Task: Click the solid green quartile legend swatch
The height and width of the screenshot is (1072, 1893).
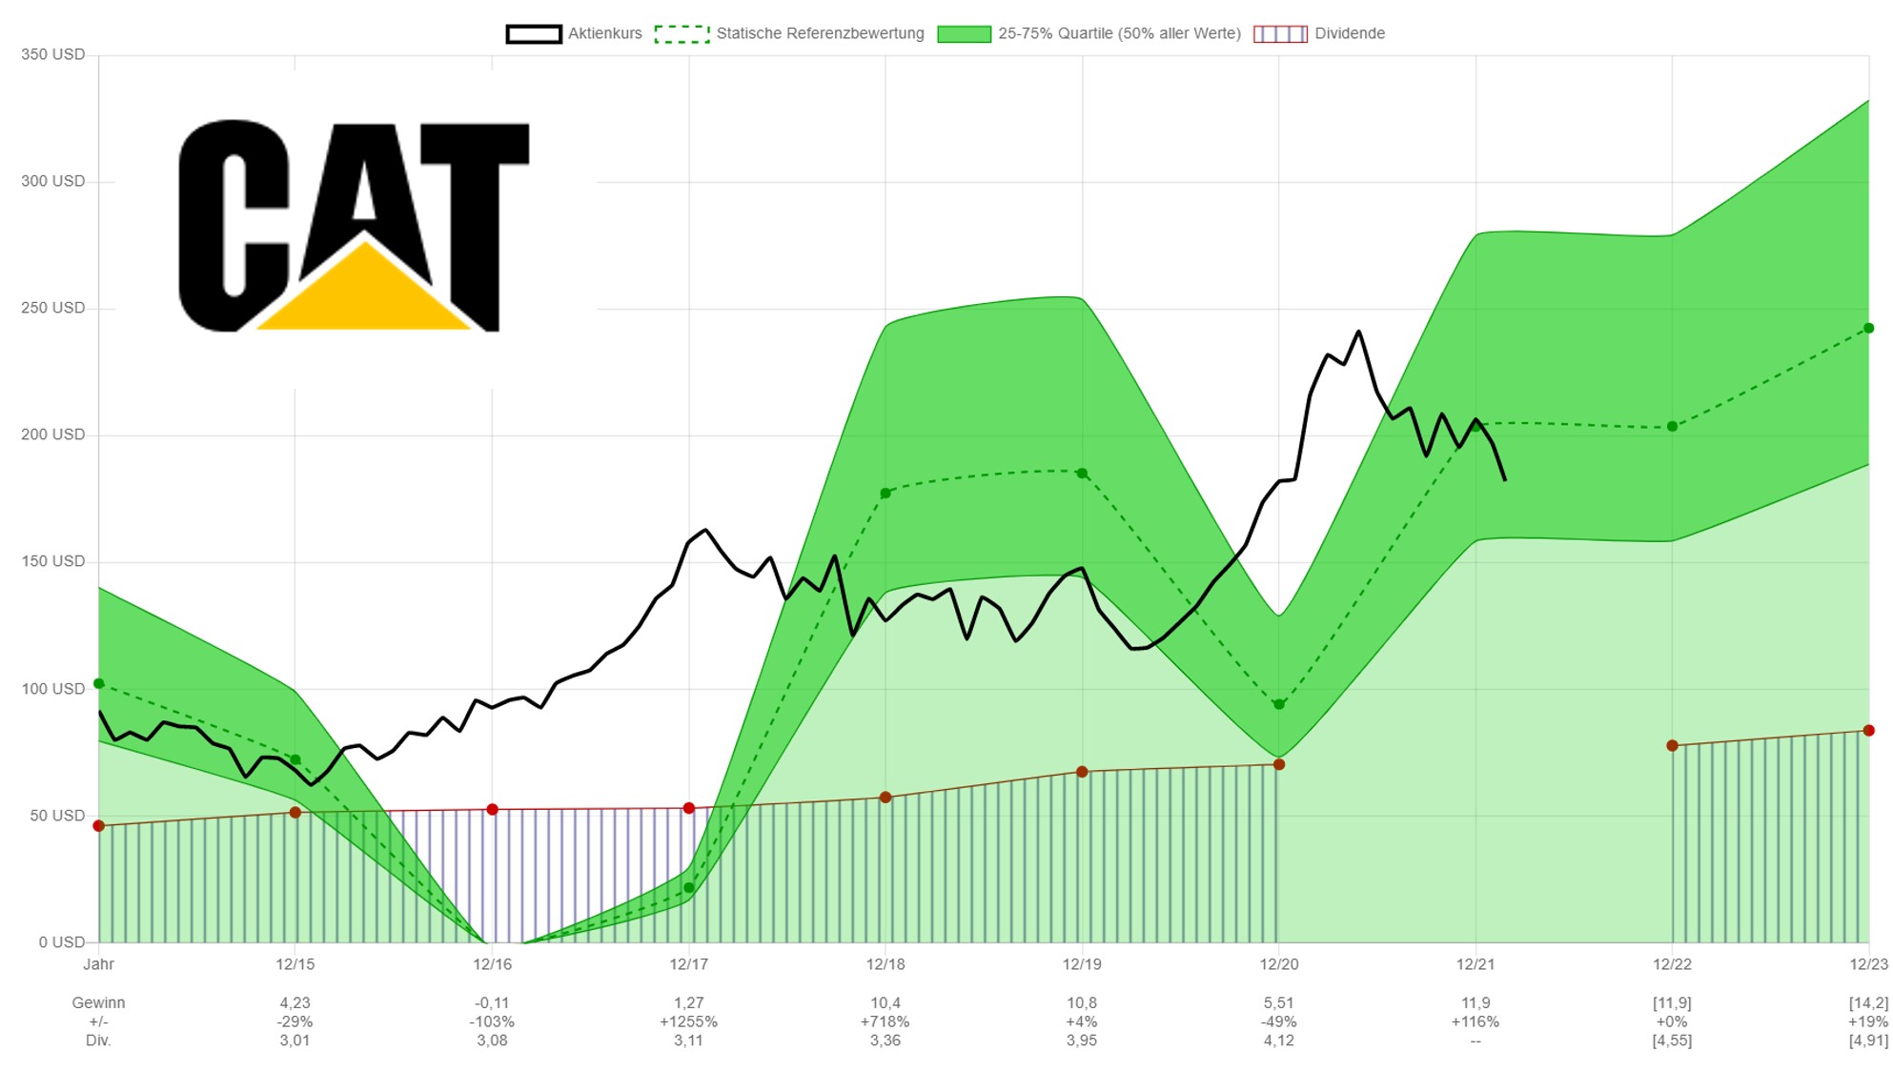Action: pyautogui.click(x=964, y=34)
